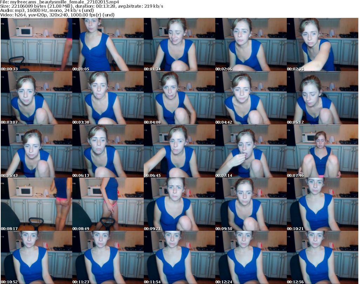Select the thumbnail stamped 00:00:33
The image size is (359, 284).
[x=36, y=44]
